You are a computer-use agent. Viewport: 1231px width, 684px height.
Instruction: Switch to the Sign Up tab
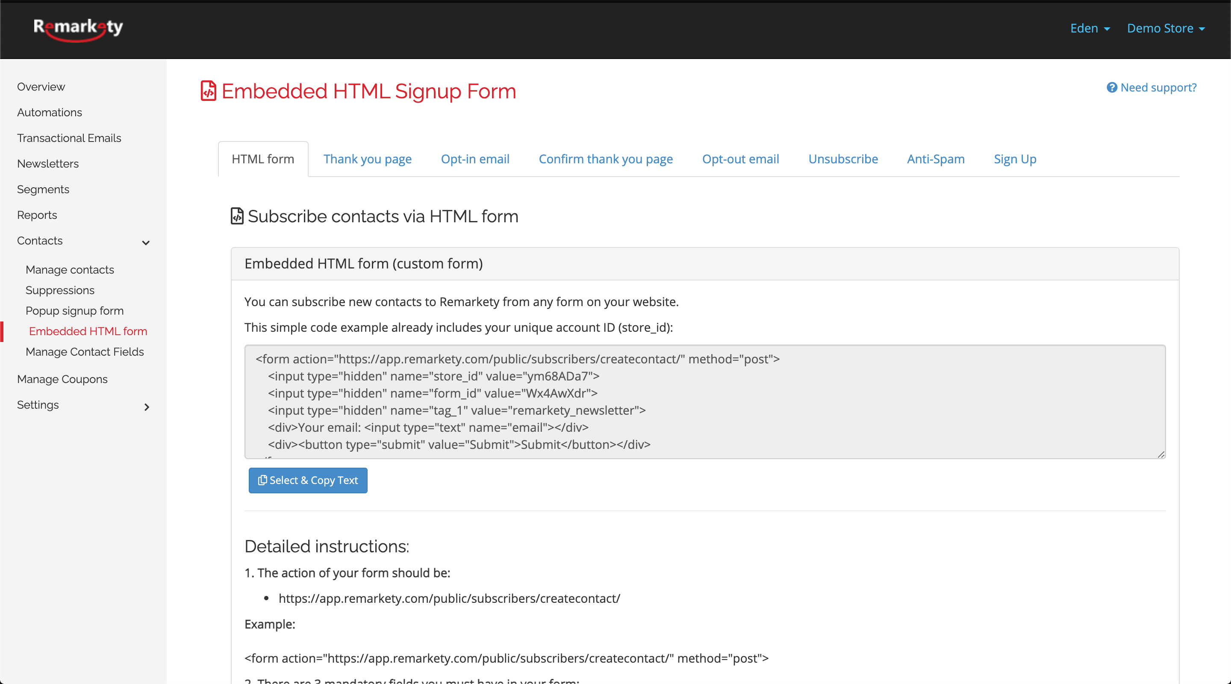click(1015, 159)
